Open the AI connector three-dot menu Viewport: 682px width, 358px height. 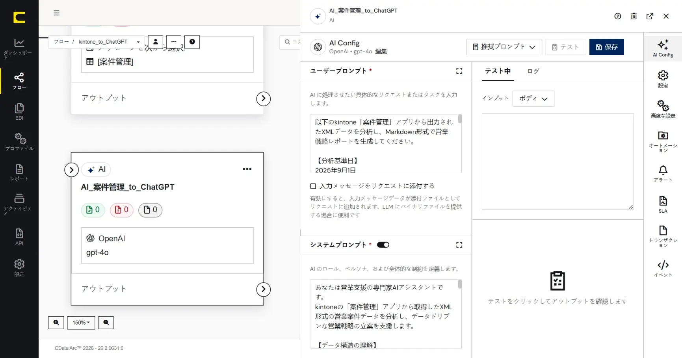point(247,169)
